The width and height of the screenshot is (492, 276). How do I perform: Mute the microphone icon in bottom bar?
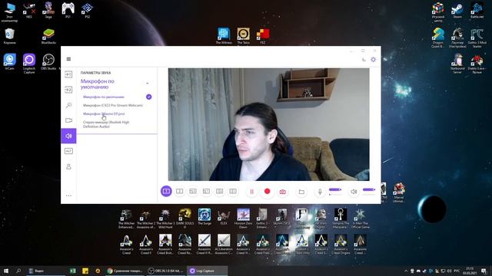[x=320, y=192]
